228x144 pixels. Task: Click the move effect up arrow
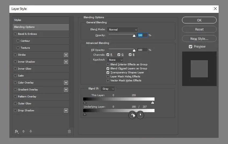click(24, 131)
